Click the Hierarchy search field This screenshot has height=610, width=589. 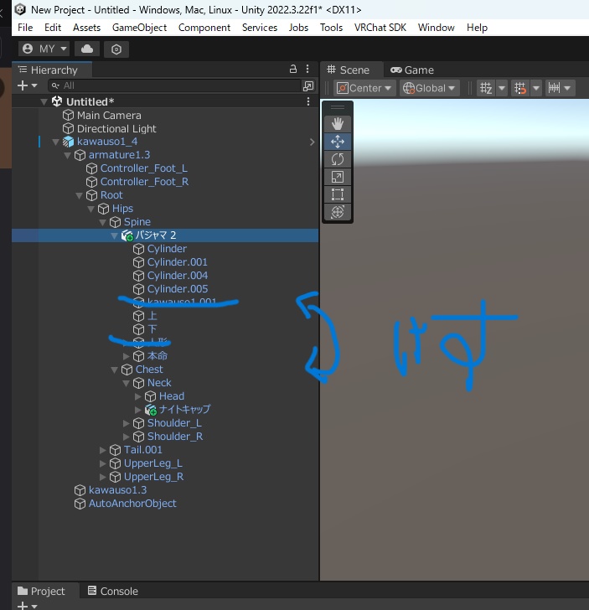174,86
